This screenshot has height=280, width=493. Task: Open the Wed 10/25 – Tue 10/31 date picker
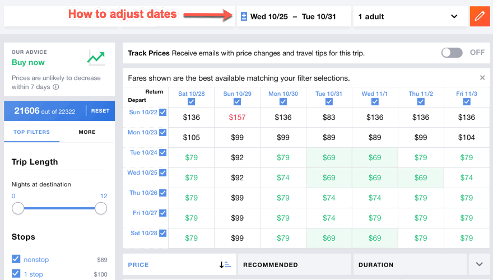click(x=293, y=17)
